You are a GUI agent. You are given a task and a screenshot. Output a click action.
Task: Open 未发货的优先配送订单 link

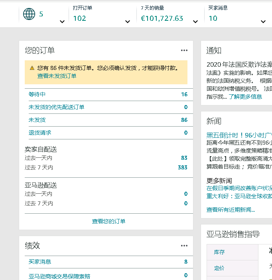coord(56,107)
